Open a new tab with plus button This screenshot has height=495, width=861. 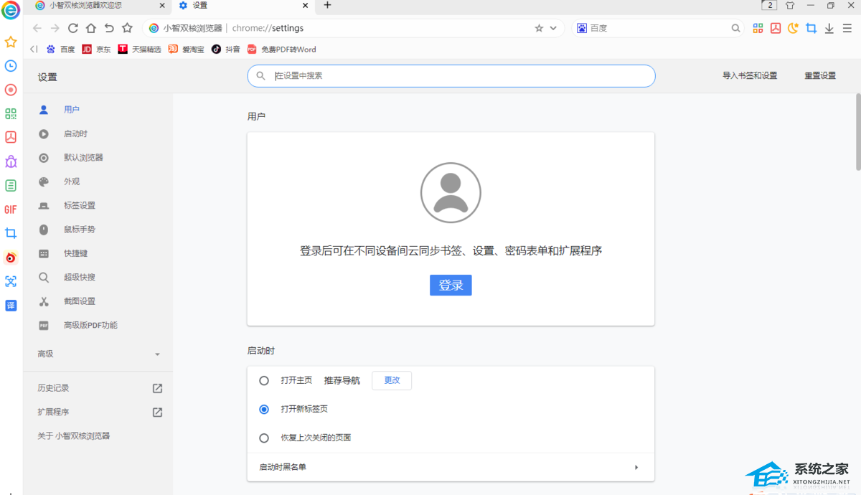pos(328,5)
